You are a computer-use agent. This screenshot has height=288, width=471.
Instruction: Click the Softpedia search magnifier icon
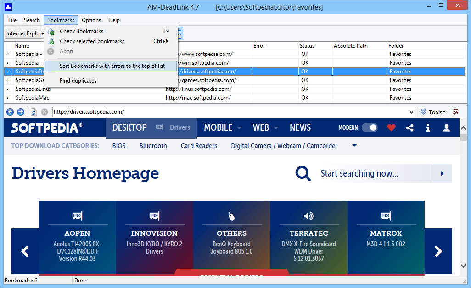pyautogui.click(x=303, y=173)
